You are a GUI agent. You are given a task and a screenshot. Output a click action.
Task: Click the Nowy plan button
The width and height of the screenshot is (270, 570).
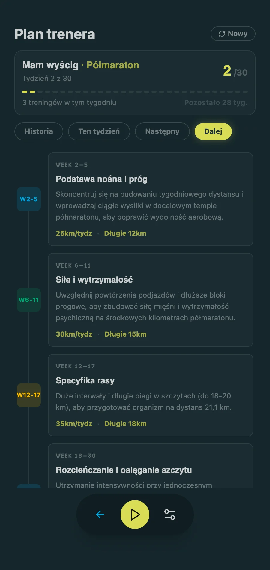233,34
